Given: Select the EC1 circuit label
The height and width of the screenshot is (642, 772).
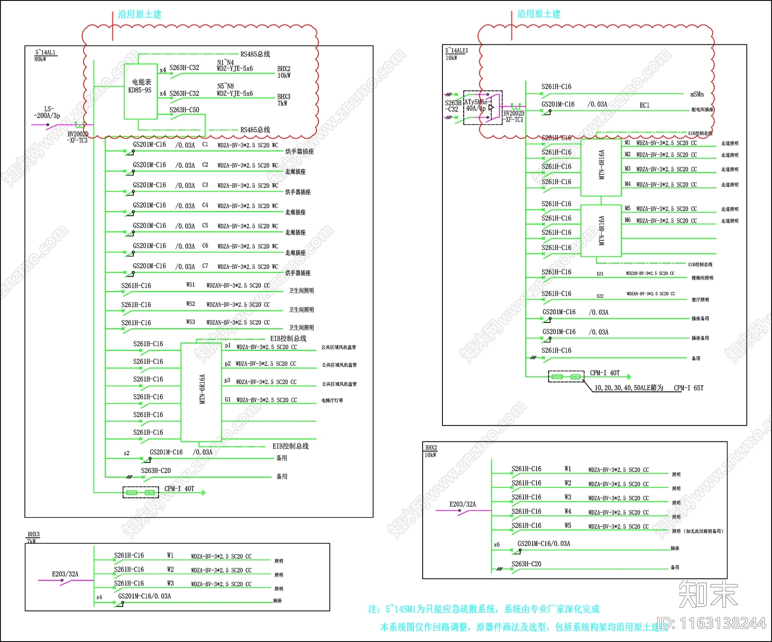Looking at the screenshot, I should click(x=645, y=105).
